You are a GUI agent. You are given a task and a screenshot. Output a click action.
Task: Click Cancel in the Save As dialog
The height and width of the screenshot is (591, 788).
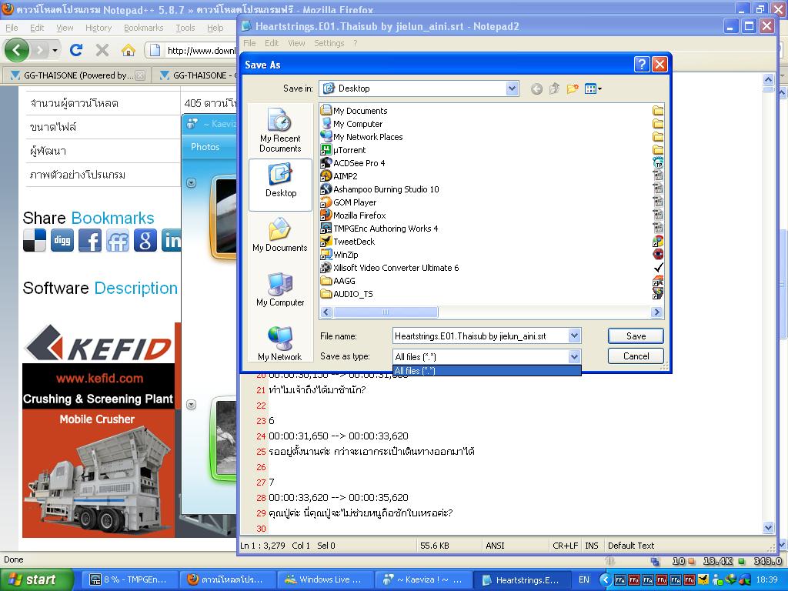[x=636, y=356]
